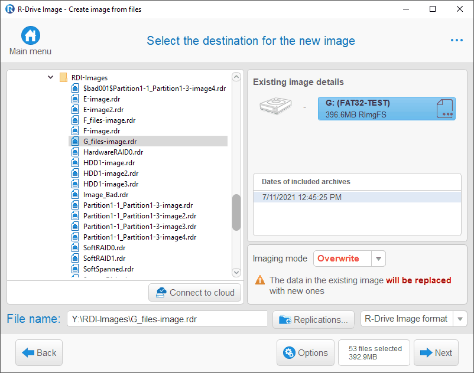Image resolution: width=474 pixels, height=373 pixels.
Task: Go to the Main menu home icon
Action: click(31, 35)
